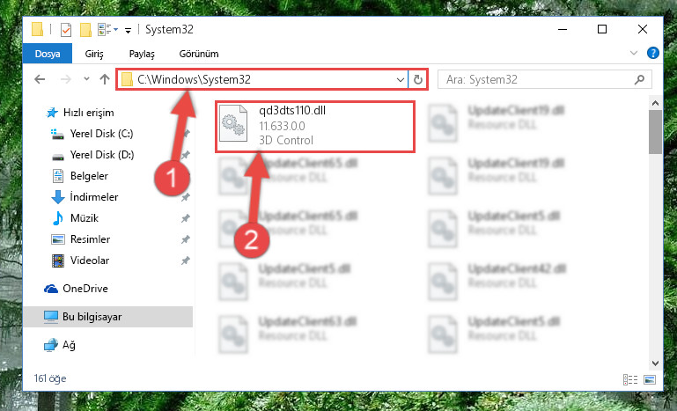
Task: Click the Properties checkmark icon in title bar
Action: tap(66, 30)
